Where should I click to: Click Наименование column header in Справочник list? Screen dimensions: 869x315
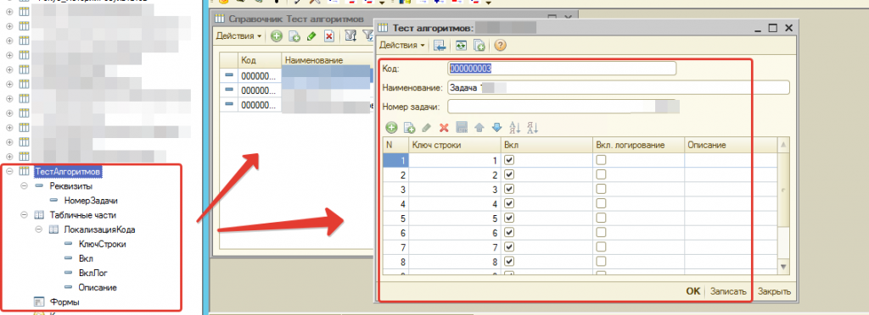326,60
